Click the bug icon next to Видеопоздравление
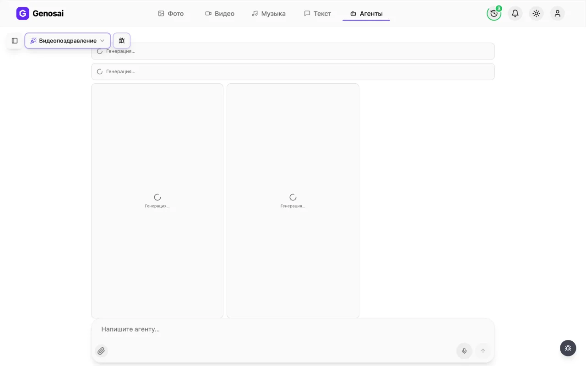This screenshot has height=366, width=586. 122,41
